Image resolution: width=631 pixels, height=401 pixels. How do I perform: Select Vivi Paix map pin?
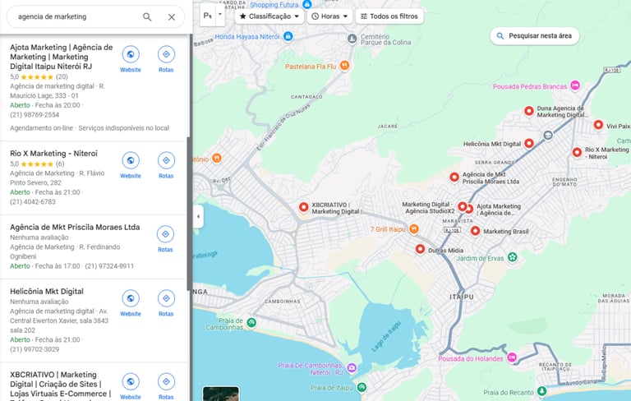tap(598, 125)
